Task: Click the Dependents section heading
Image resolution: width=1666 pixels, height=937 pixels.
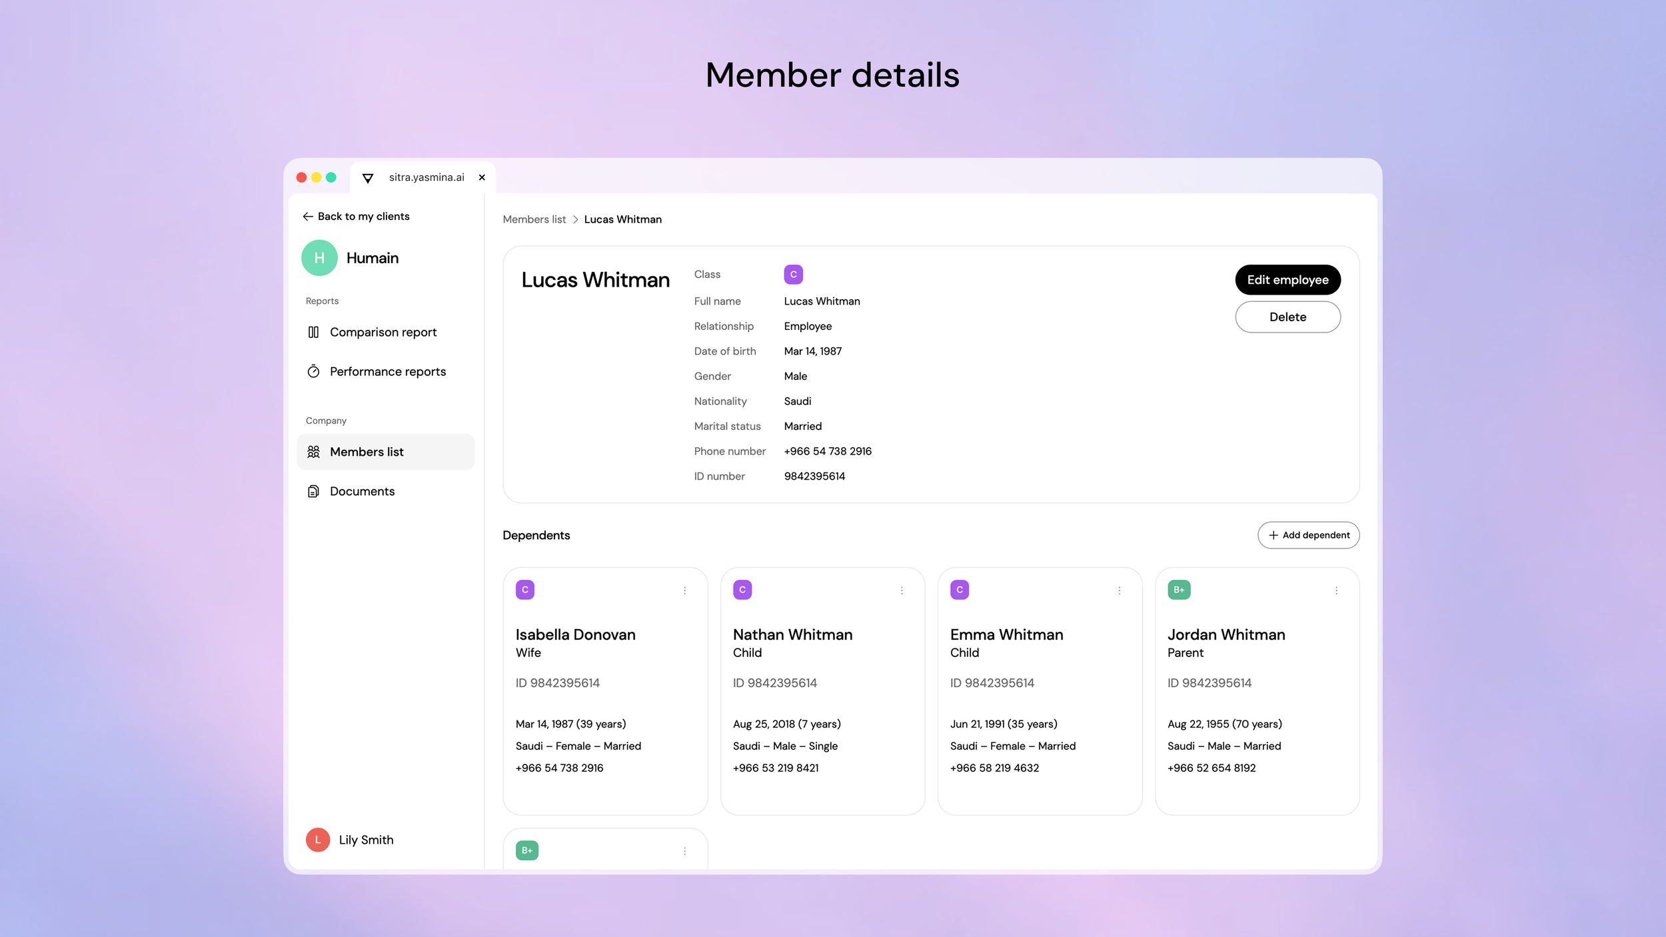Action: (x=536, y=535)
